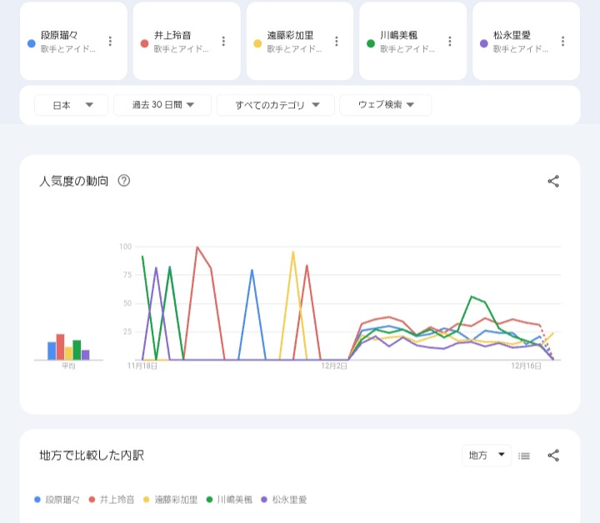600x523 pixels.
Task: Open the 過去 30 日間 period dropdown
Action: pyautogui.click(x=163, y=105)
